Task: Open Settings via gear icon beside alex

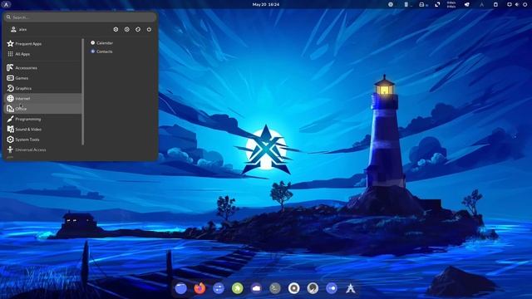Action: click(x=116, y=30)
